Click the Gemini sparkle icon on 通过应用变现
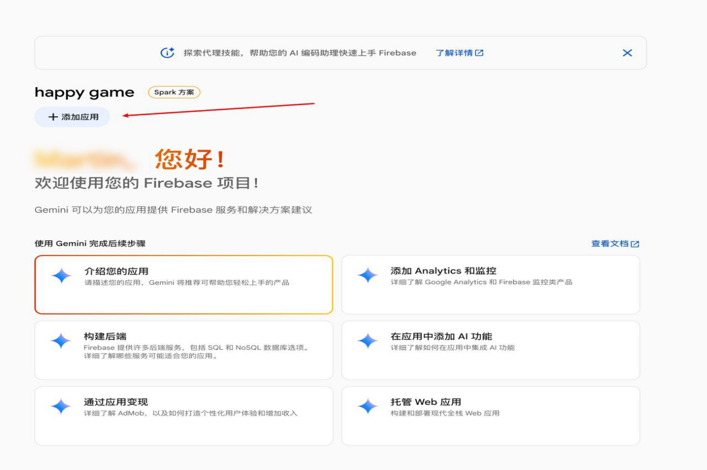 tap(61, 407)
